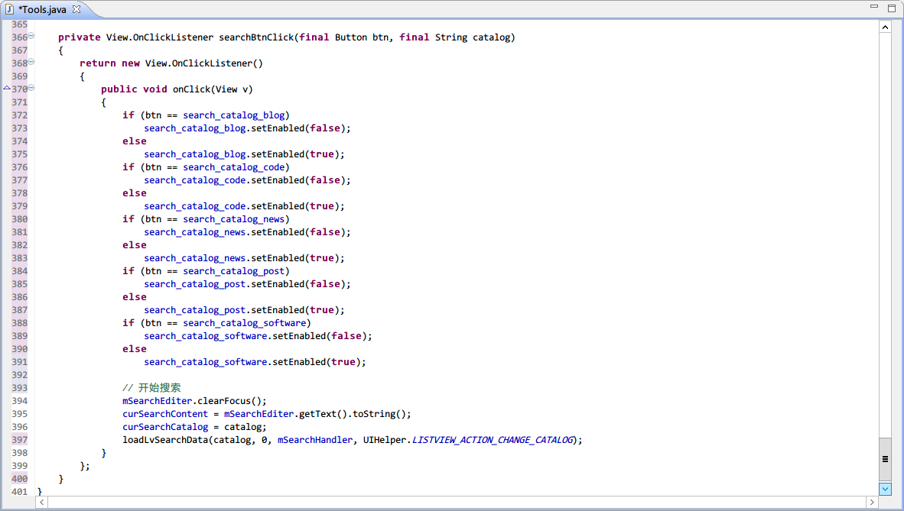Viewport: 904px width, 511px height.
Task: Click line number 393 beside the comment
Action: [x=19, y=388]
